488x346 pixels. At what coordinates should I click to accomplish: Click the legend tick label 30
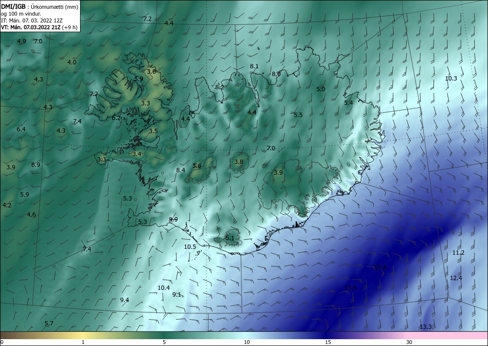tap(409, 342)
